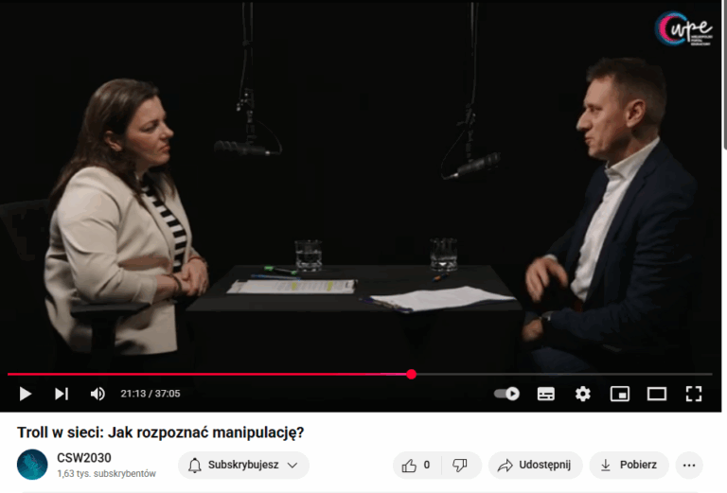Turn on subtitles captions
Viewport: 727px width, 493px height.
coord(545,394)
